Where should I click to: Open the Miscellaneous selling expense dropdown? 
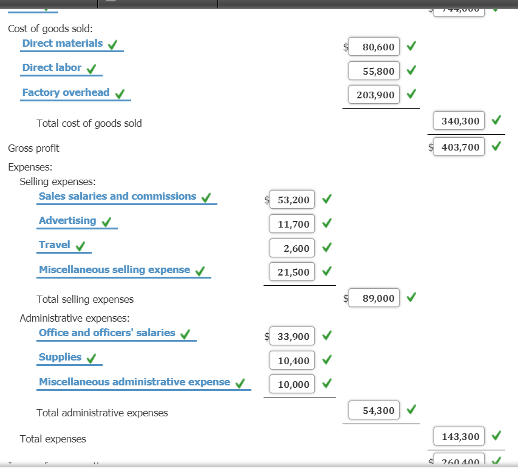coord(123,270)
